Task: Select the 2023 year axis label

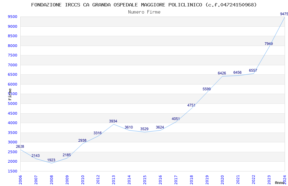Action: tap(269, 180)
